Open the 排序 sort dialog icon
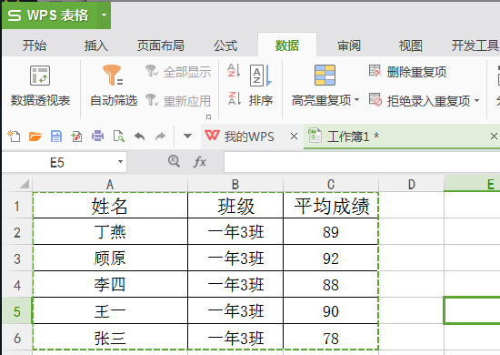 pyautogui.click(x=261, y=76)
